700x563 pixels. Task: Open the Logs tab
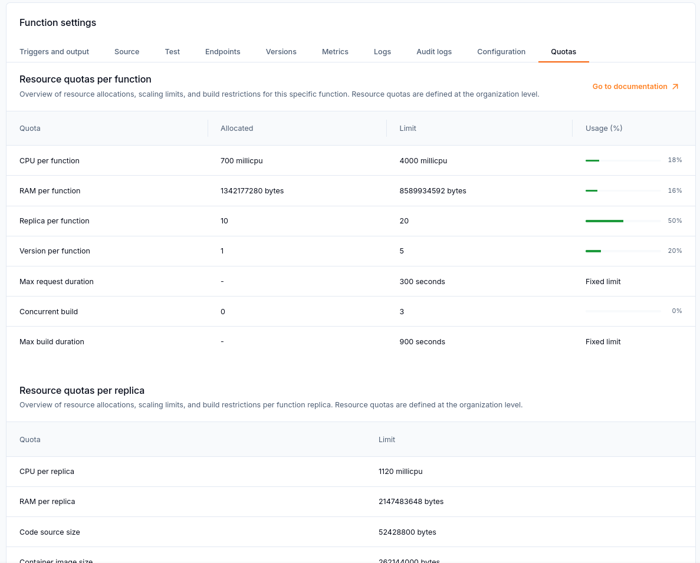pos(383,52)
